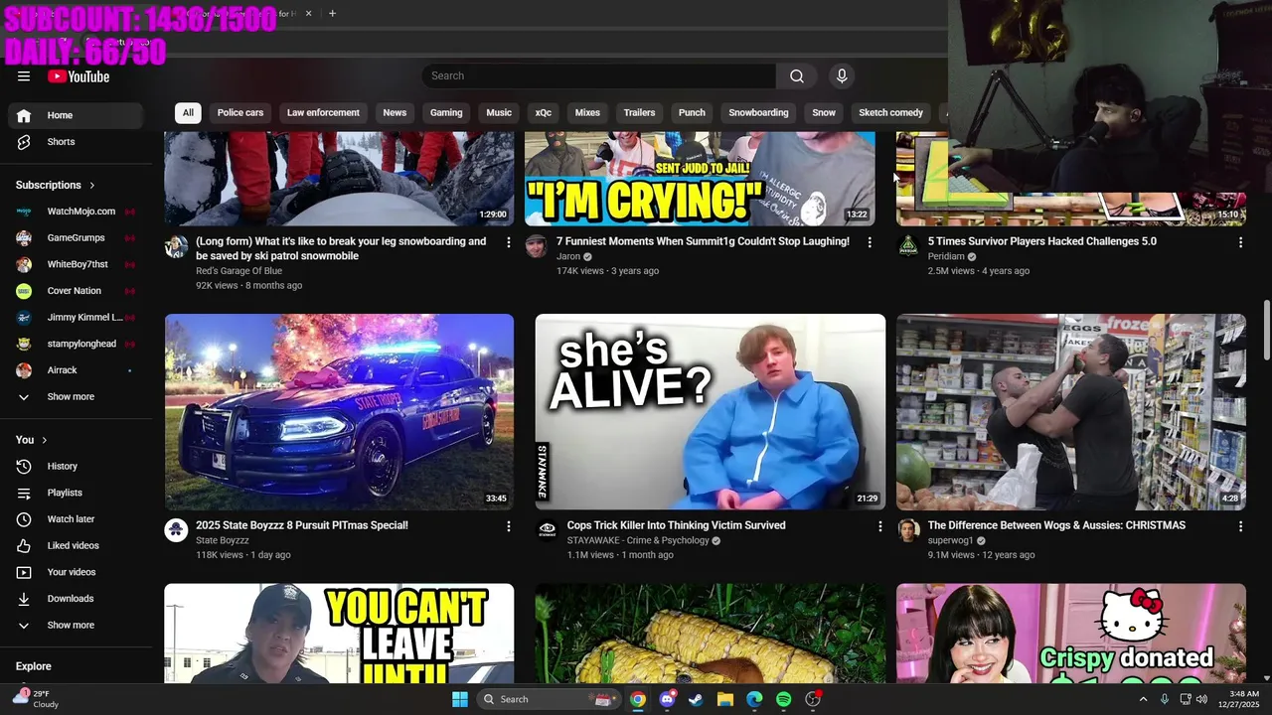Viewport: 1272px width, 715px height.
Task: Select the Gaming filter chip
Action: coord(446,113)
